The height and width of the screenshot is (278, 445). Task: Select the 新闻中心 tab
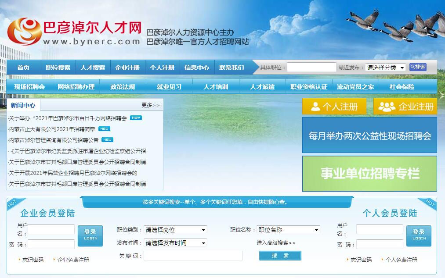pyautogui.click(x=23, y=105)
